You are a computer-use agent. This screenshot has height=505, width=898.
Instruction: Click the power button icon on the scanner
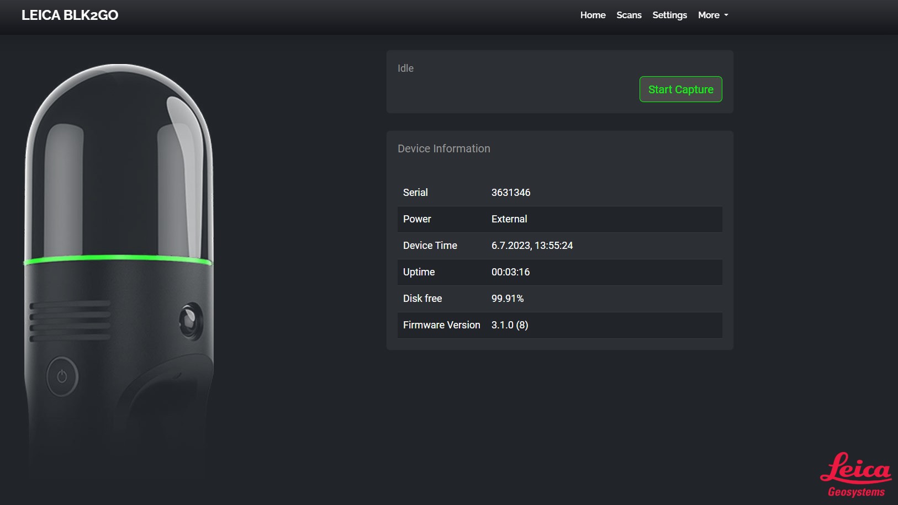[62, 376]
